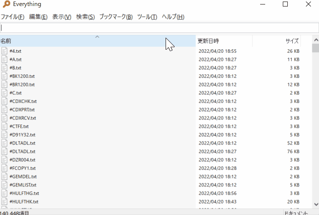Select the file named #GEMLIST.txt
This screenshot has width=319, height=215.
point(23,185)
